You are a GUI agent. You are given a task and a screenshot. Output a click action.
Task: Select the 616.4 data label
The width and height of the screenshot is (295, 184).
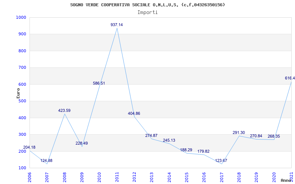pos(290,78)
